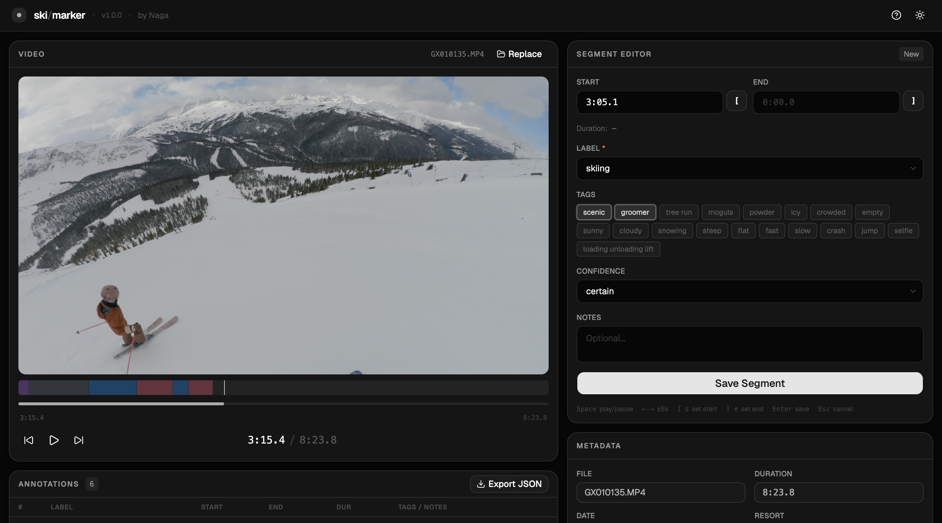
Task: Open the help dialog via question mark icon
Action: click(x=896, y=15)
